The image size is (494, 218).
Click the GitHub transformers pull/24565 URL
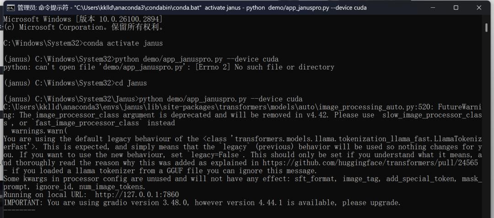point(370,163)
